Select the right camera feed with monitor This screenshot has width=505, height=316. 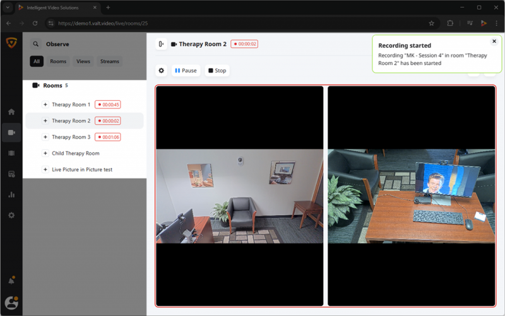pyautogui.click(x=412, y=196)
